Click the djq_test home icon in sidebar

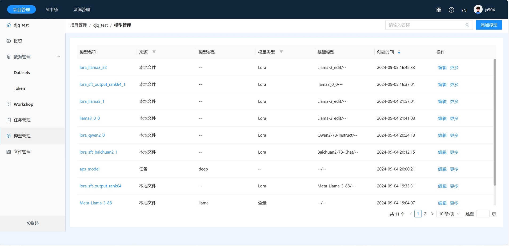tap(9, 25)
